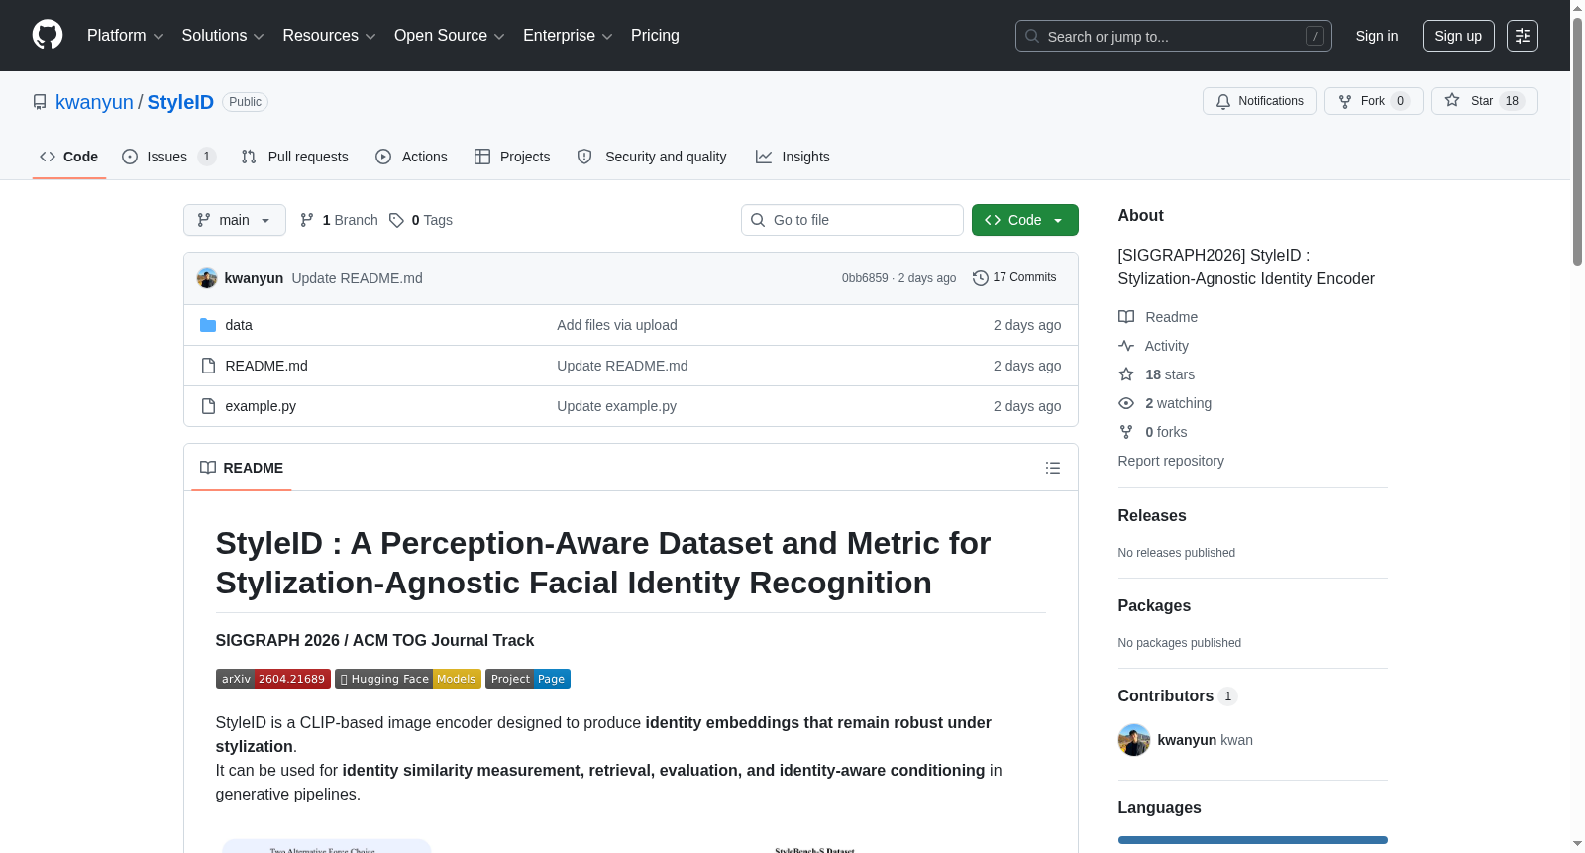The width and height of the screenshot is (1585, 853).
Task: Open the 0bb6859 commit hash
Action: point(865,278)
